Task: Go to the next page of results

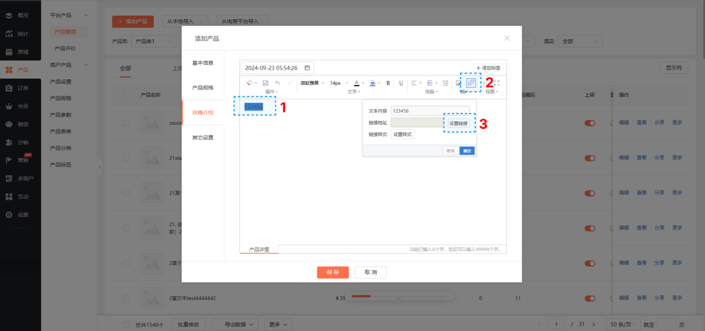Action: [x=594, y=324]
